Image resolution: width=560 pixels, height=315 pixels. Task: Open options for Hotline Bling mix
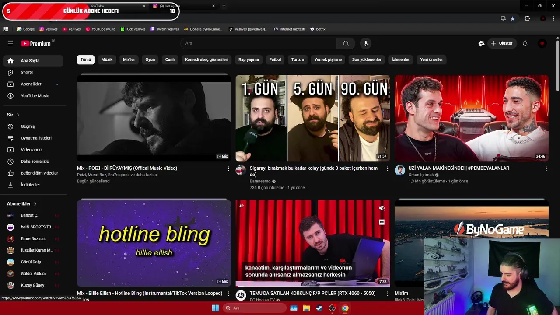228,294
